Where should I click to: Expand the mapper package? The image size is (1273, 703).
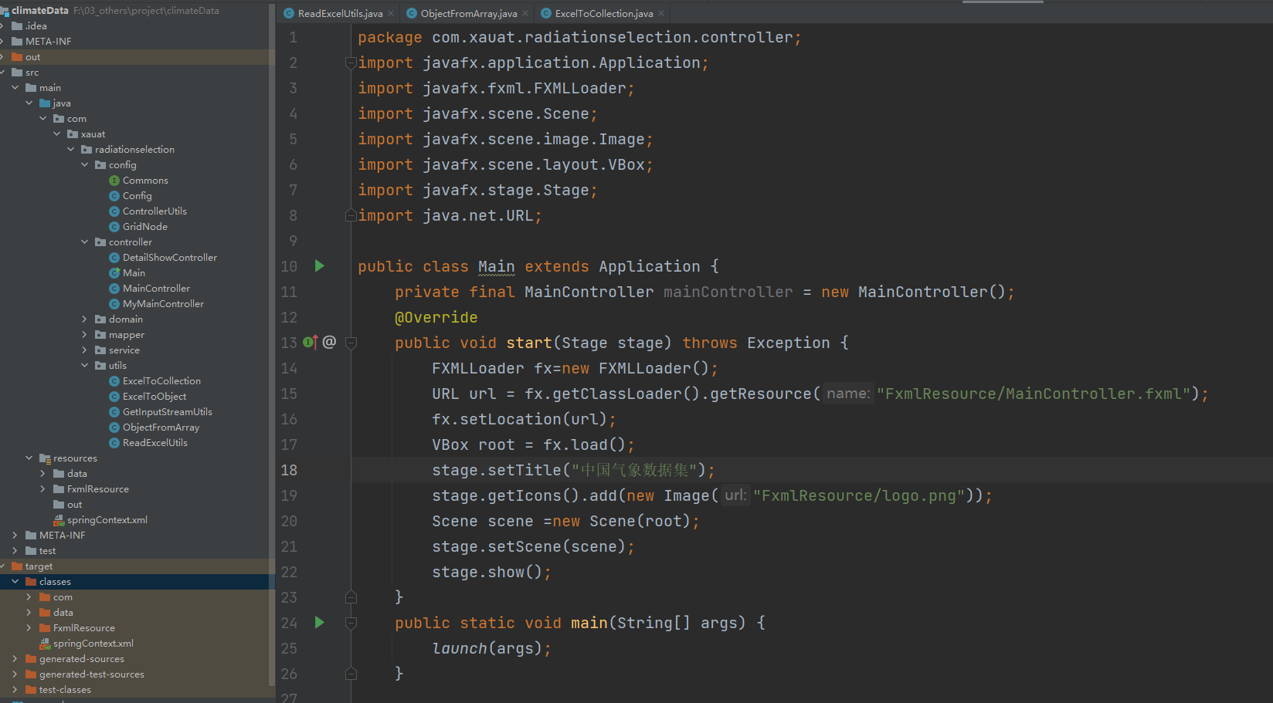coord(85,335)
